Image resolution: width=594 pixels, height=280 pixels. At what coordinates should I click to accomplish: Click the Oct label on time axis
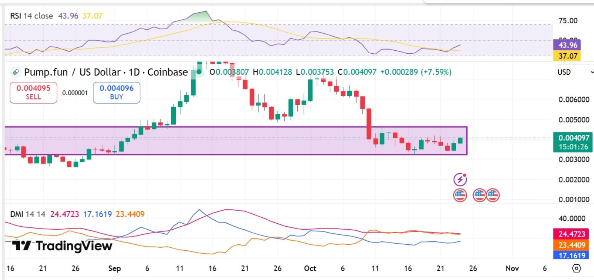pos(310,268)
